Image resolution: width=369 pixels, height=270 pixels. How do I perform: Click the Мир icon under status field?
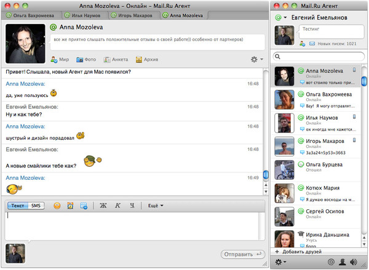click(303, 44)
